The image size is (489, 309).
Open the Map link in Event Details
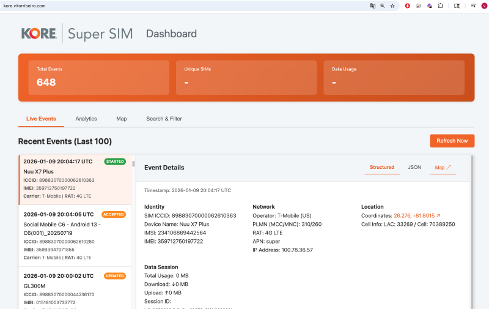point(443,168)
